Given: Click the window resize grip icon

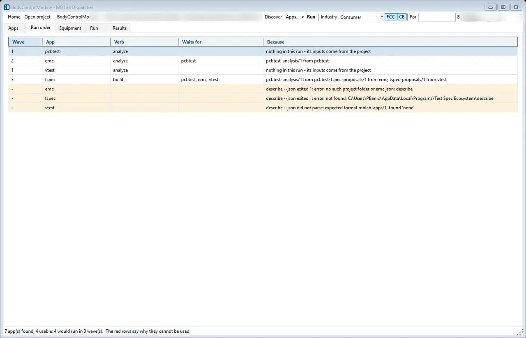Looking at the screenshot, I should click(x=519, y=331).
